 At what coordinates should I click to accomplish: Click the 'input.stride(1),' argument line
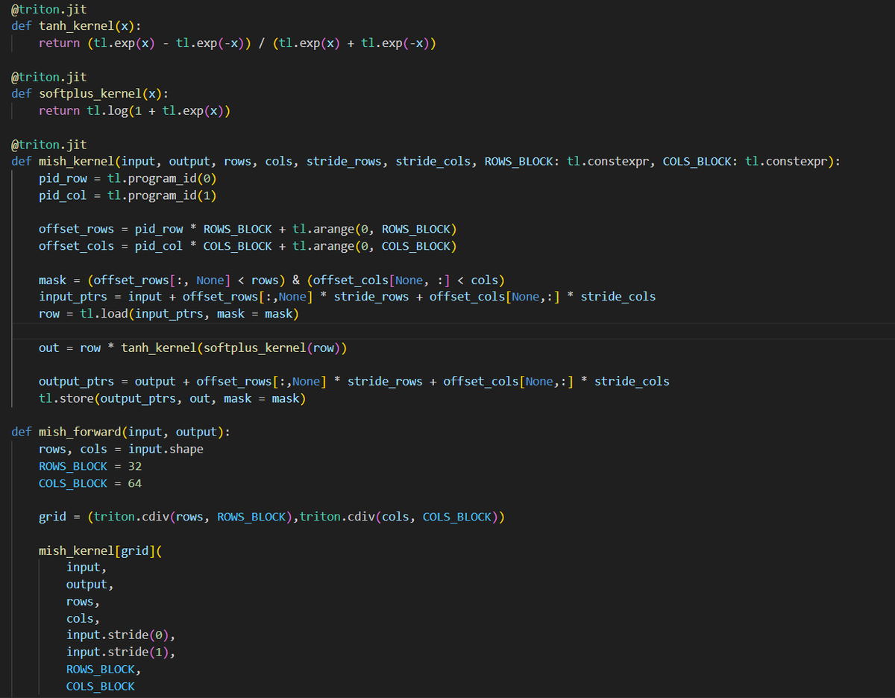point(121,653)
